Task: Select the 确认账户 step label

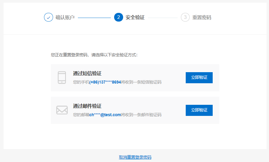Action: (65, 17)
